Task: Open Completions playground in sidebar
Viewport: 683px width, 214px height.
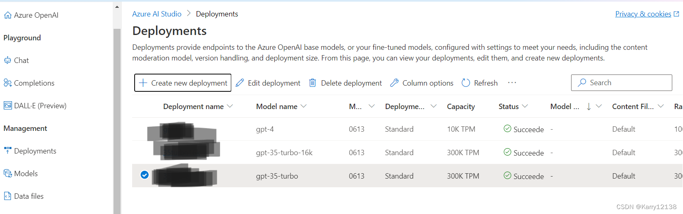Action: tap(29, 83)
